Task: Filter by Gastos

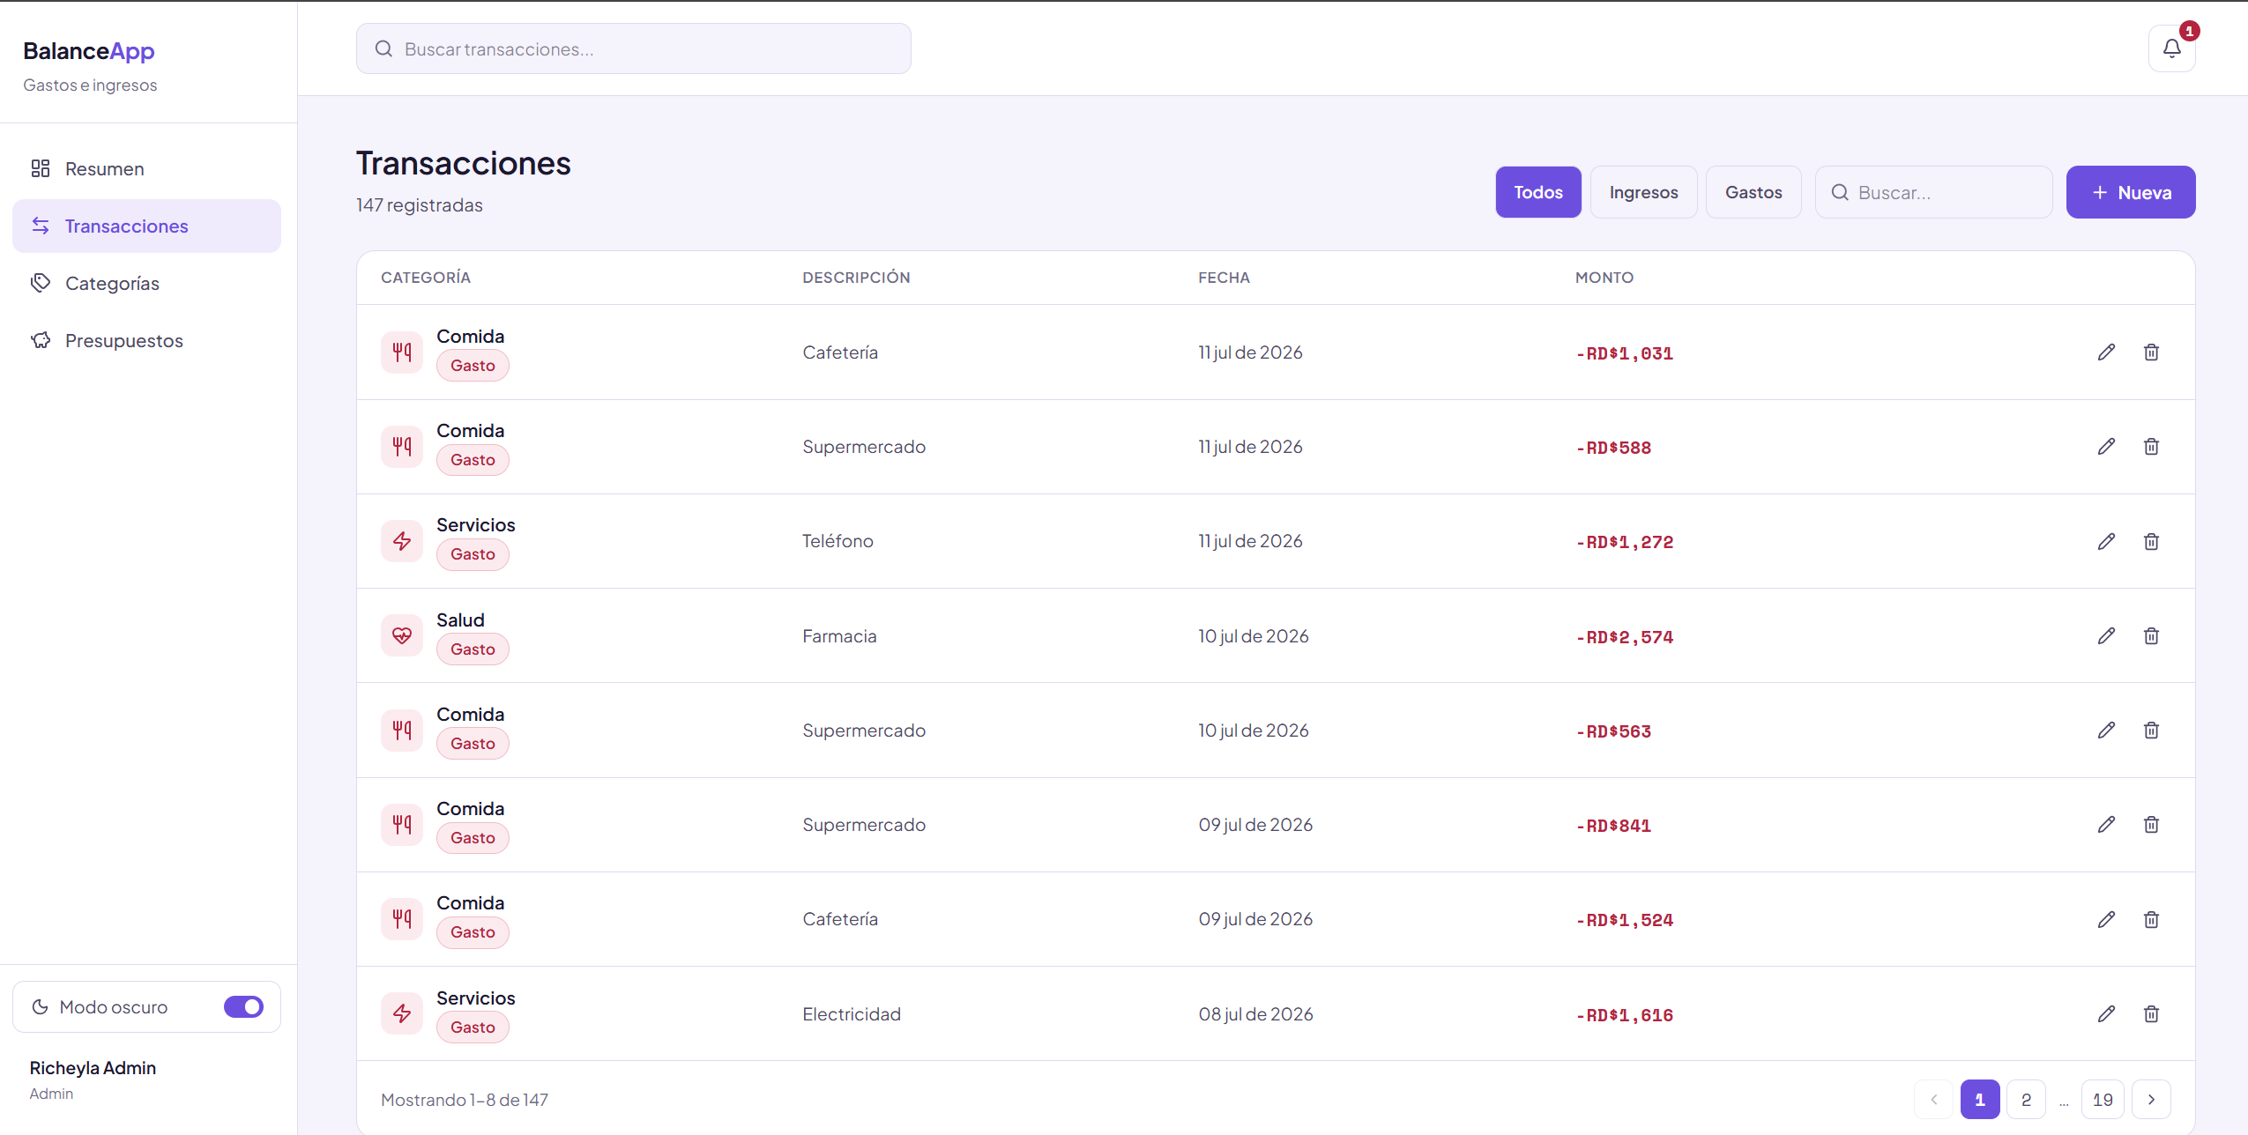Action: (x=1753, y=192)
